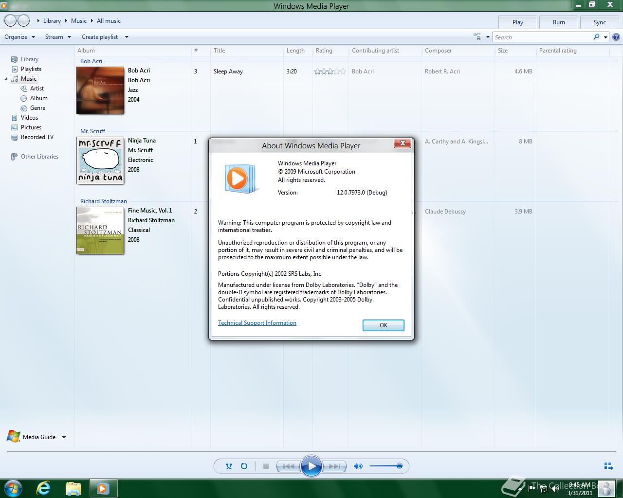Switch to the Play tab
Viewport: 623px width, 498px height.
[518, 22]
